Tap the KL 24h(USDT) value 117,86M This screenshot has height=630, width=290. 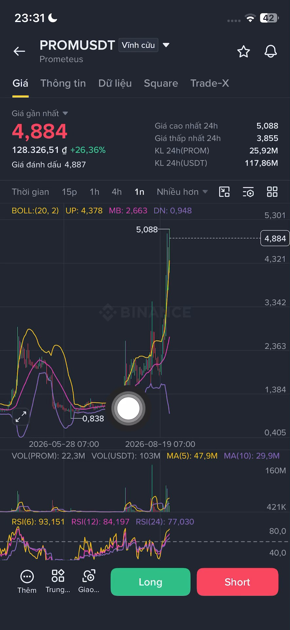click(262, 163)
